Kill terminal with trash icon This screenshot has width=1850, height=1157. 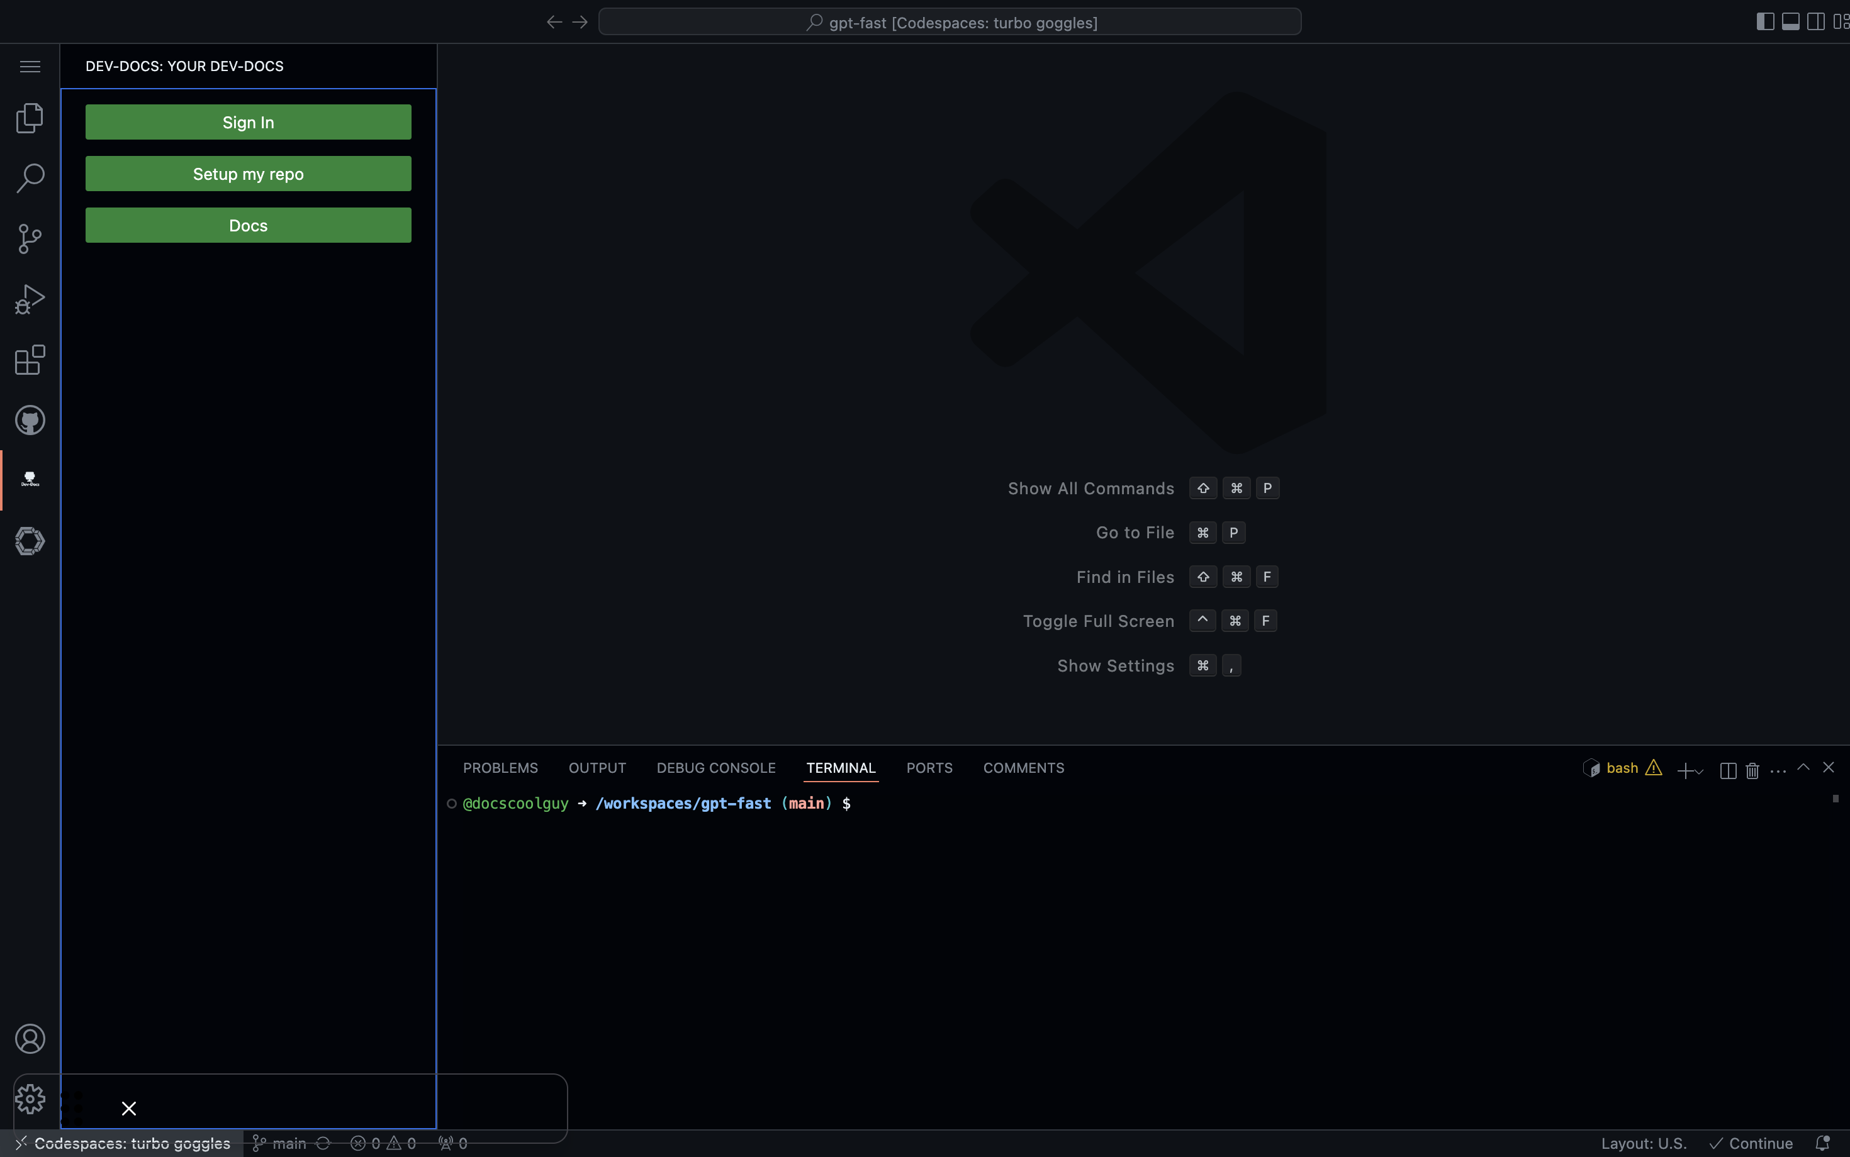pos(1752,770)
